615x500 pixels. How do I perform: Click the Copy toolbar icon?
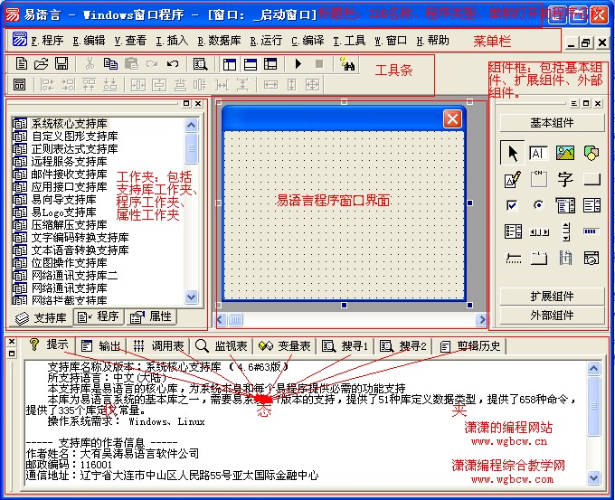[110, 63]
